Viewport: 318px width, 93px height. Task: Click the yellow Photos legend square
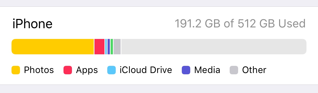(16, 70)
